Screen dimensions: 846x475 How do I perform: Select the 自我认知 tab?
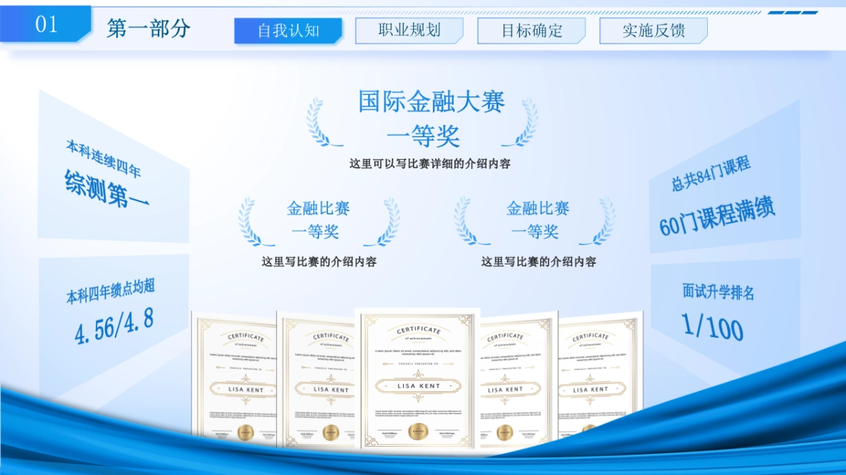[x=288, y=31]
